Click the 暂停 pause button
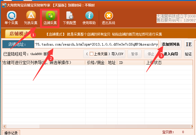196x135 pixels. pyautogui.click(x=134, y=54)
